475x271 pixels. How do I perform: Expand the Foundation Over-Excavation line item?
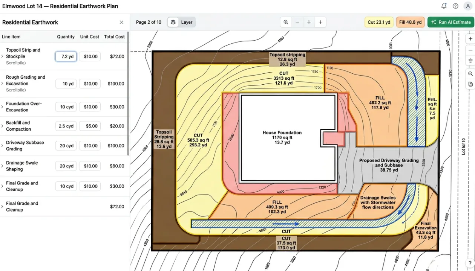click(x=3, y=107)
